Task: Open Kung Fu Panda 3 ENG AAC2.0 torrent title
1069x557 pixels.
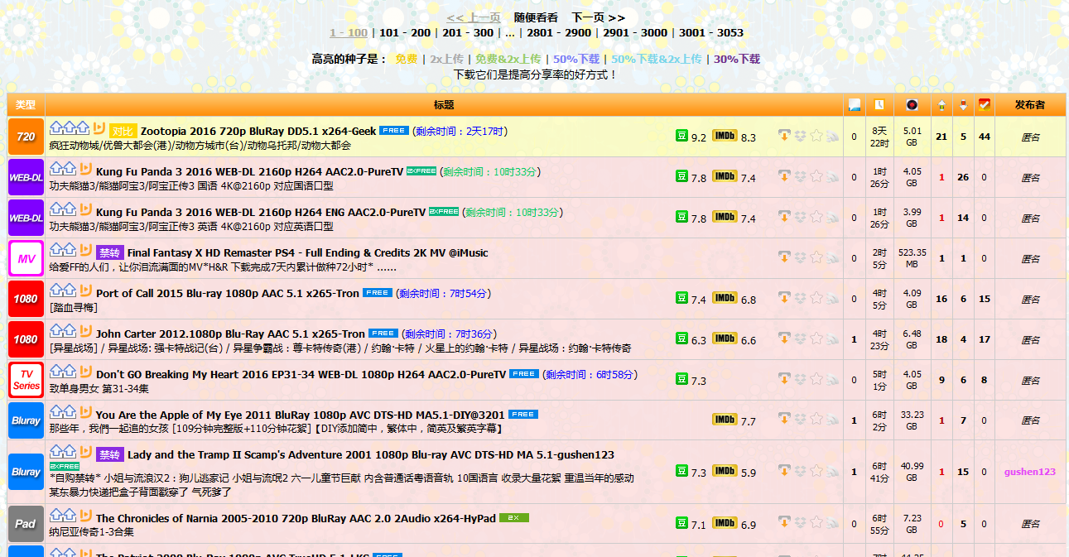Action: pyautogui.click(x=261, y=212)
